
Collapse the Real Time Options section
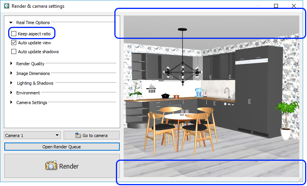[x=11, y=23]
